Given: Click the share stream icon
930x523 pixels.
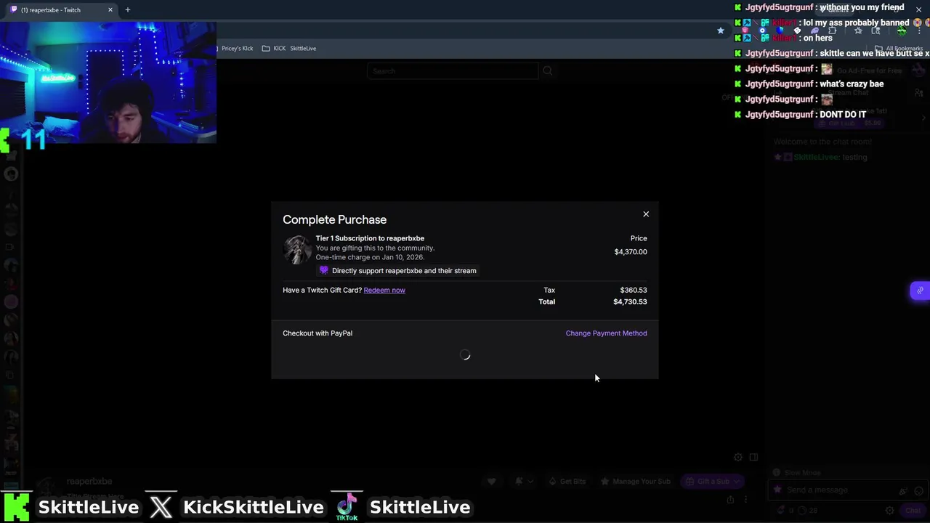Looking at the screenshot, I should pos(730,500).
